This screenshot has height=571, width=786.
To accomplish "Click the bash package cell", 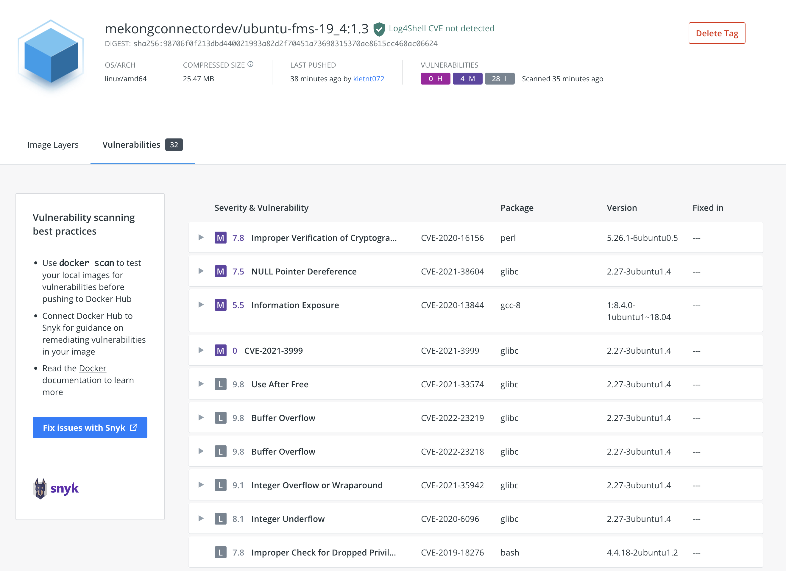I will point(510,552).
